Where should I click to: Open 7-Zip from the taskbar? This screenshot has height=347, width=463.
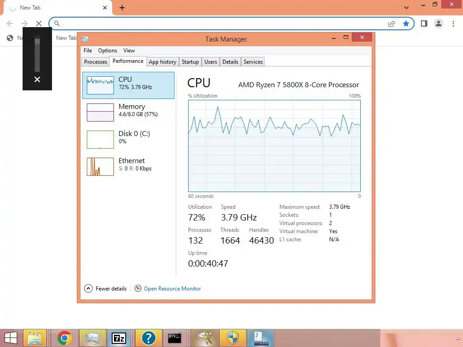click(x=119, y=338)
